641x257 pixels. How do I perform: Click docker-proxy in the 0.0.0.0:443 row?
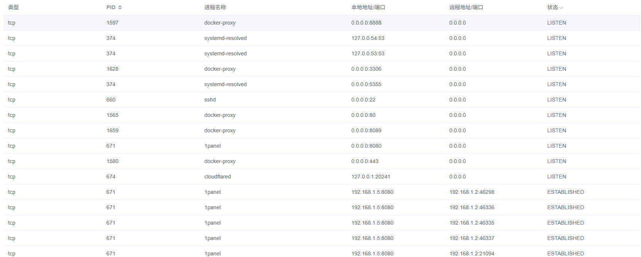pyautogui.click(x=220, y=161)
